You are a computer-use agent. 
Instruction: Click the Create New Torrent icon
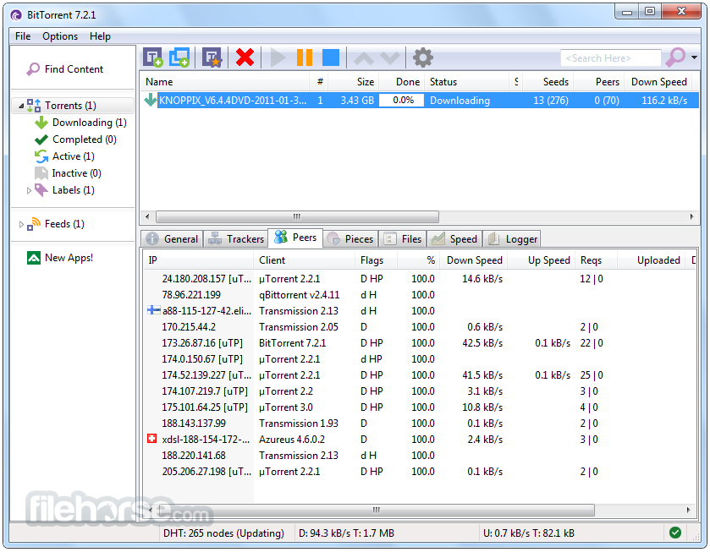[x=212, y=57]
